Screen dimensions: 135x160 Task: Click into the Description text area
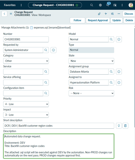pos(59,146)
